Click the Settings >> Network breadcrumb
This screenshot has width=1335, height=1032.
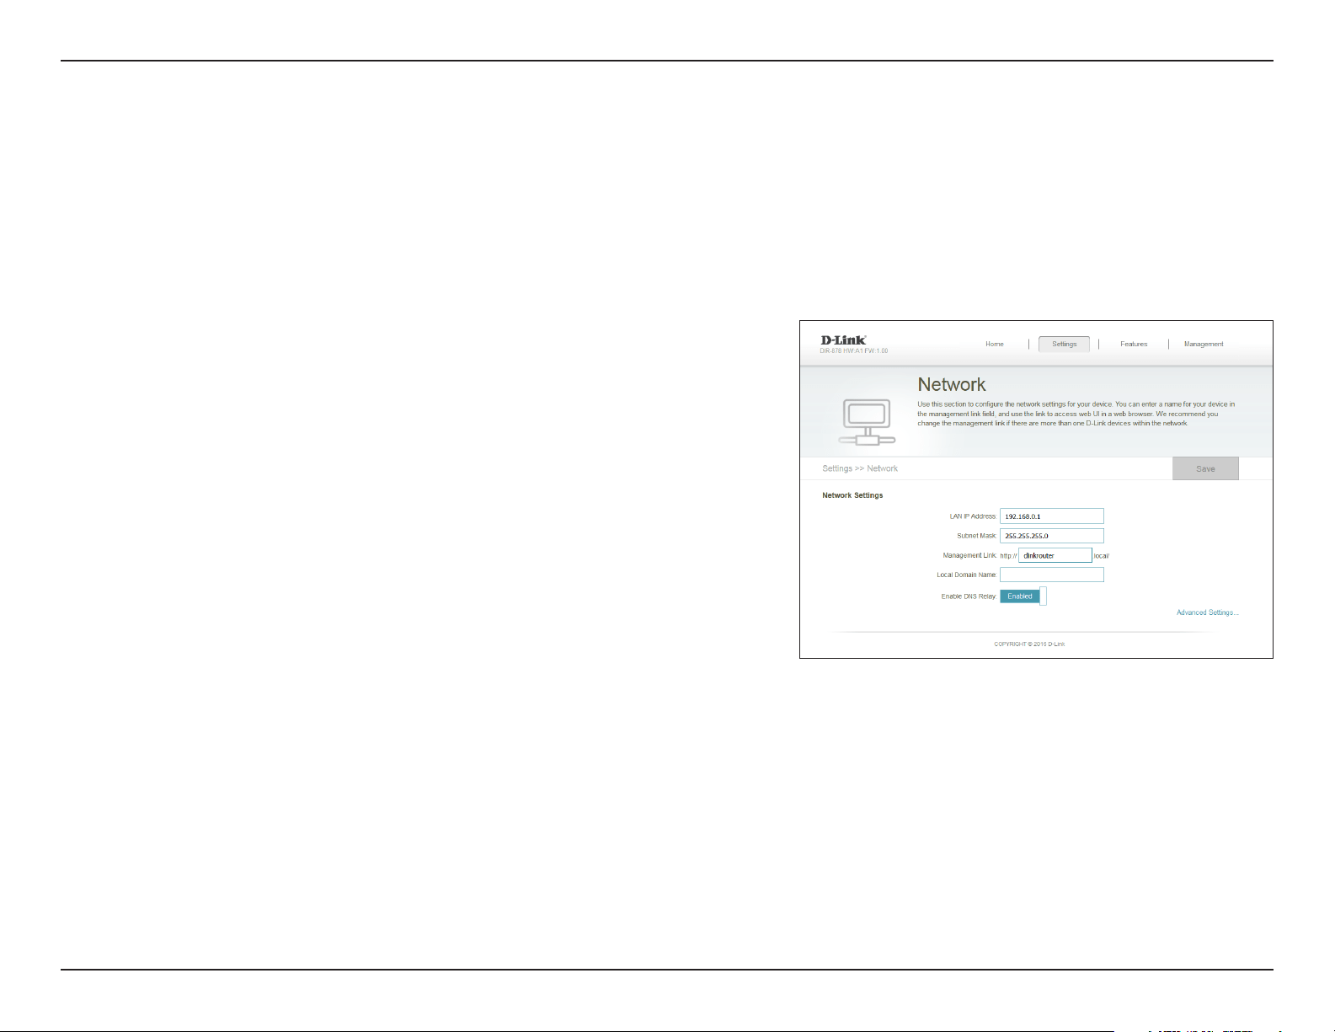click(x=860, y=468)
